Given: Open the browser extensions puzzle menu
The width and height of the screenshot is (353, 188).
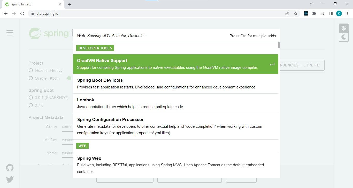Looking at the screenshot, I should [x=314, y=13].
